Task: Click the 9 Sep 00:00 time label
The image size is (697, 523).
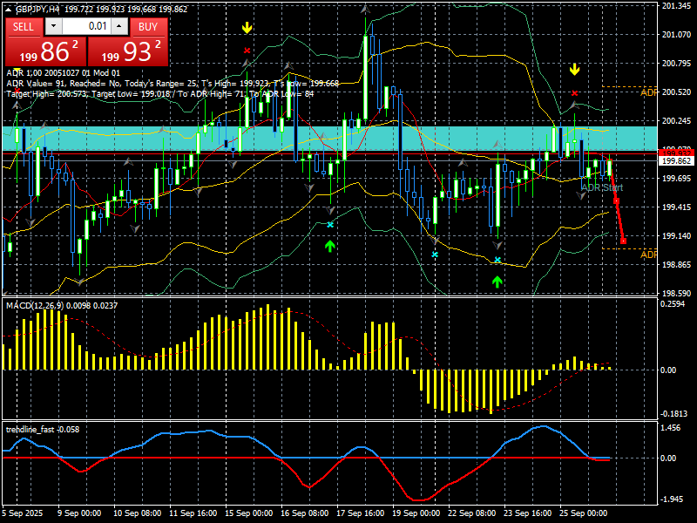Action: click(79, 513)
